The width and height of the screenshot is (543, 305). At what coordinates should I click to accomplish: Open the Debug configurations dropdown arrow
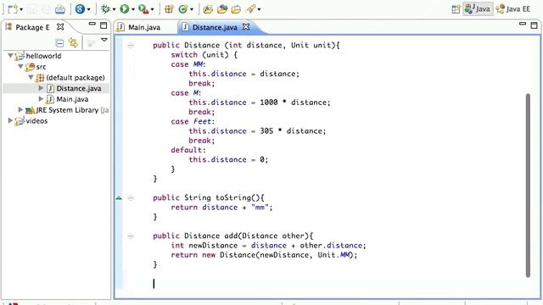pos(114,9)
